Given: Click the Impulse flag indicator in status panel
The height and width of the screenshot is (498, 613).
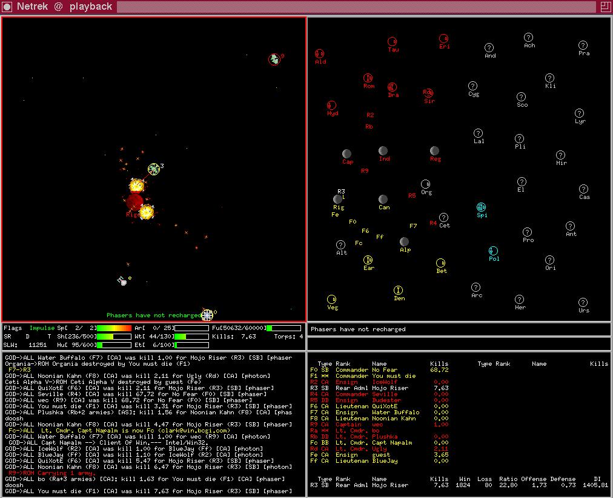Looking at the screenshot, I should (x=42, y=328).
